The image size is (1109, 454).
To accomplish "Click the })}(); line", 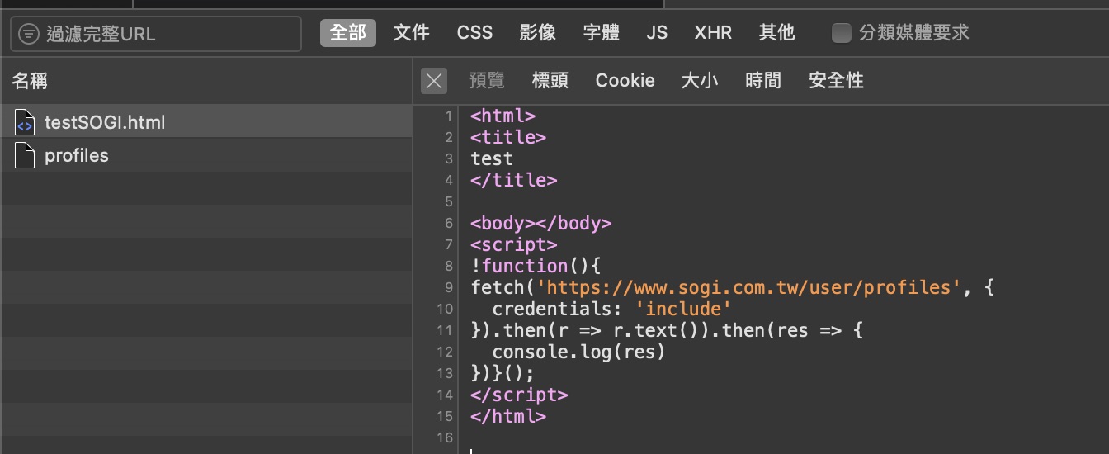I will [x=503, y=373].
